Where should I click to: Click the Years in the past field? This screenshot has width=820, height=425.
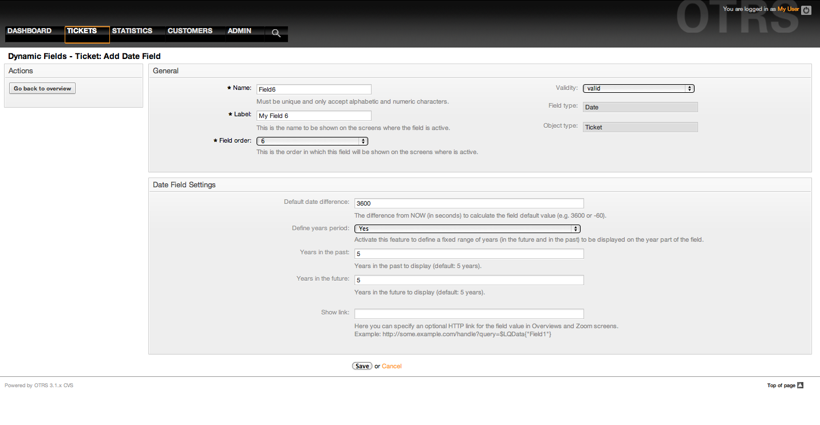pyautogui.click(x=469, y=254)
